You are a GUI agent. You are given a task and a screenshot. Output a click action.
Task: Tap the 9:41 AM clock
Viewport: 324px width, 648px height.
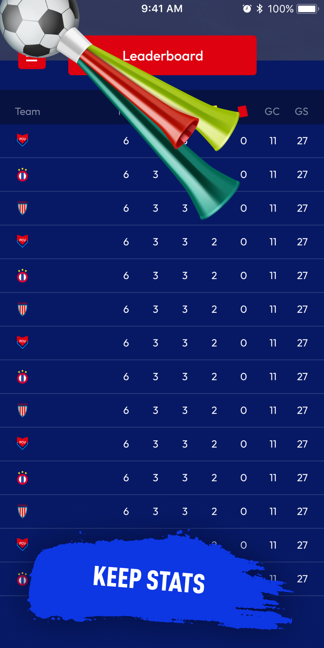pos(162,8)
